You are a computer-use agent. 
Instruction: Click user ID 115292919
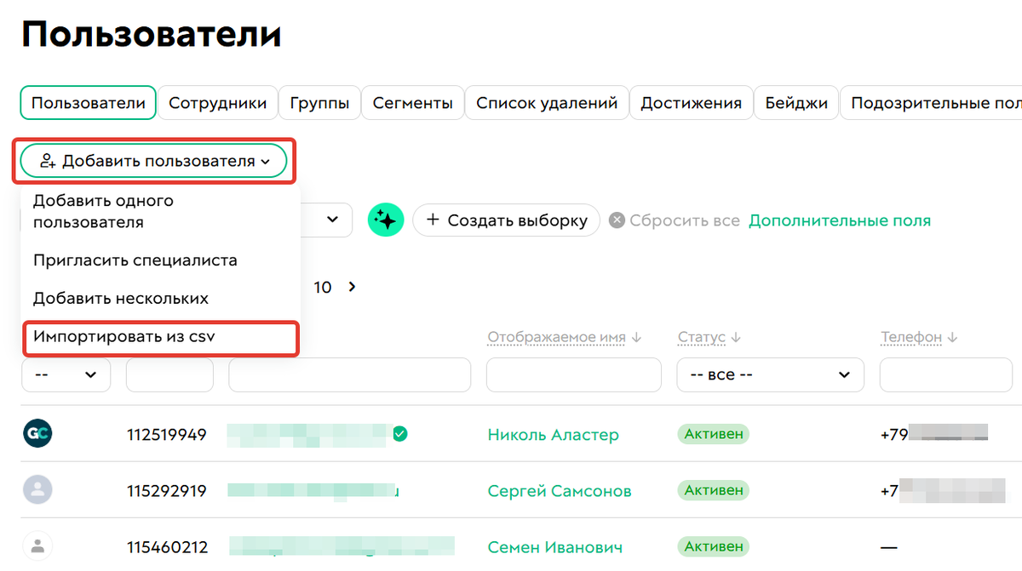(167, 491)
